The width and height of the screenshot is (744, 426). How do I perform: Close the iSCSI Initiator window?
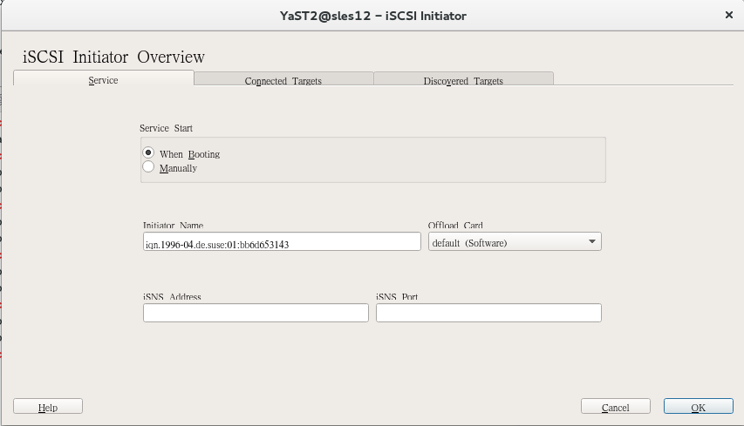click(x=729, y=15)
